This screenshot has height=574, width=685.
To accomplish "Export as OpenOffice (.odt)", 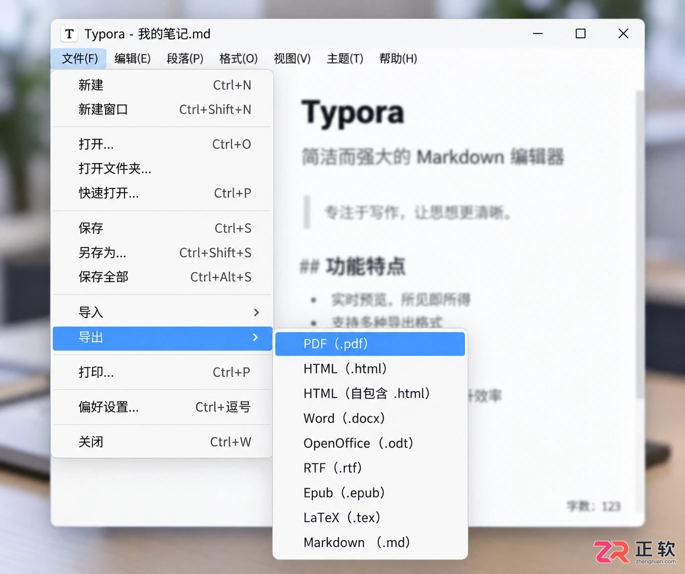I will [370, 443].
